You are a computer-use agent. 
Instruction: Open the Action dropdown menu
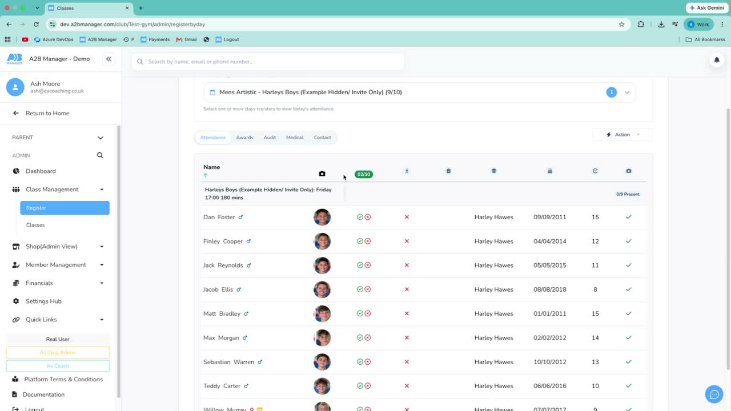pyautogui.click(x=622, y=135)
